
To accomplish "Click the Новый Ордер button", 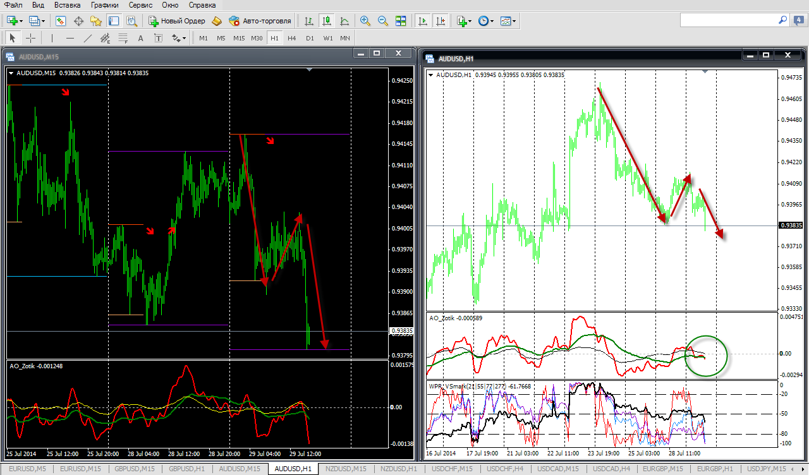I will tap(177, 21).
